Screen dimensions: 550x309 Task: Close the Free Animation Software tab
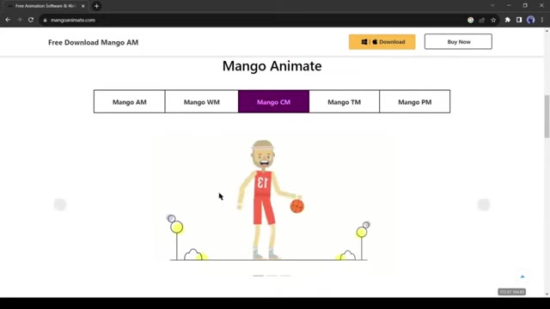(83, 6)
